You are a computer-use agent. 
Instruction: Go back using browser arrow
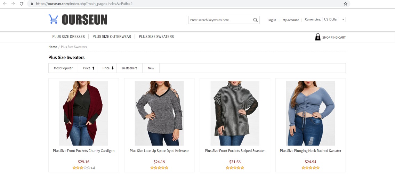[5, 4]
